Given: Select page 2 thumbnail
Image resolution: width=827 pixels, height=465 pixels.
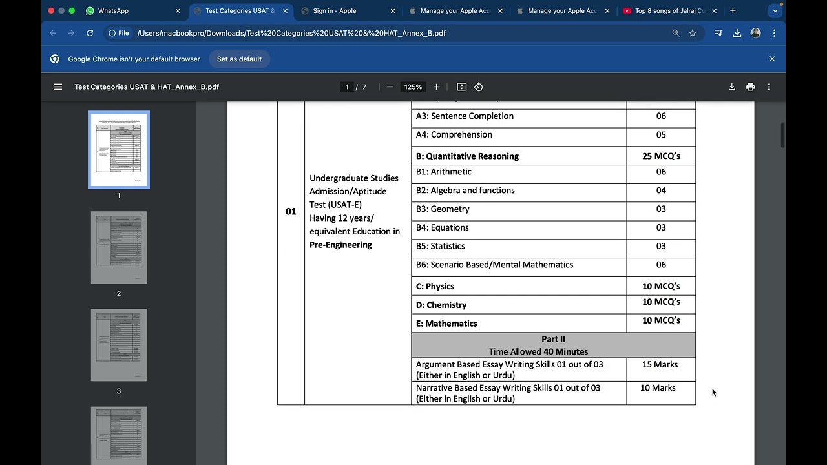Looking at the screenshot, I should click(119, 247).
